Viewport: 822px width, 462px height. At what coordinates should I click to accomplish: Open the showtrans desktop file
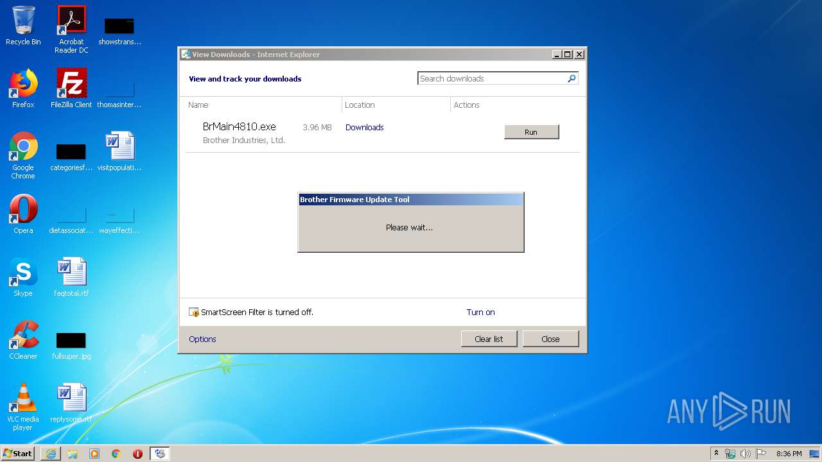119,30
